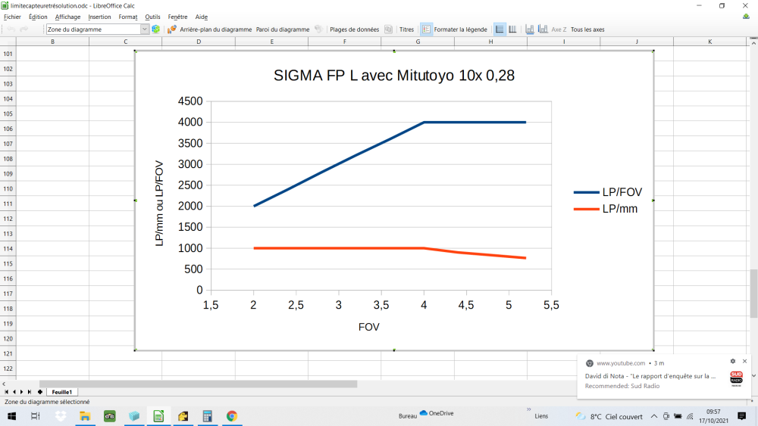Open the Insertion menu
Screen dimensions: 758x426
[99, 17]
